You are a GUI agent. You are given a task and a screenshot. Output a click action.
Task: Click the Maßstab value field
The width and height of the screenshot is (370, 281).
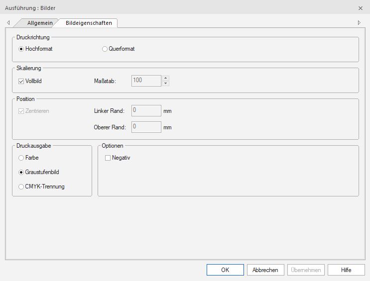click(146, 81)
